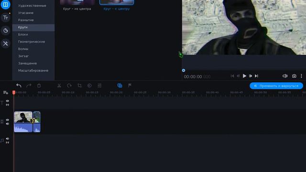The height and width of the screenshot is (172, 306).
Task: Open the clip properties icon
Action: (99, 86)
